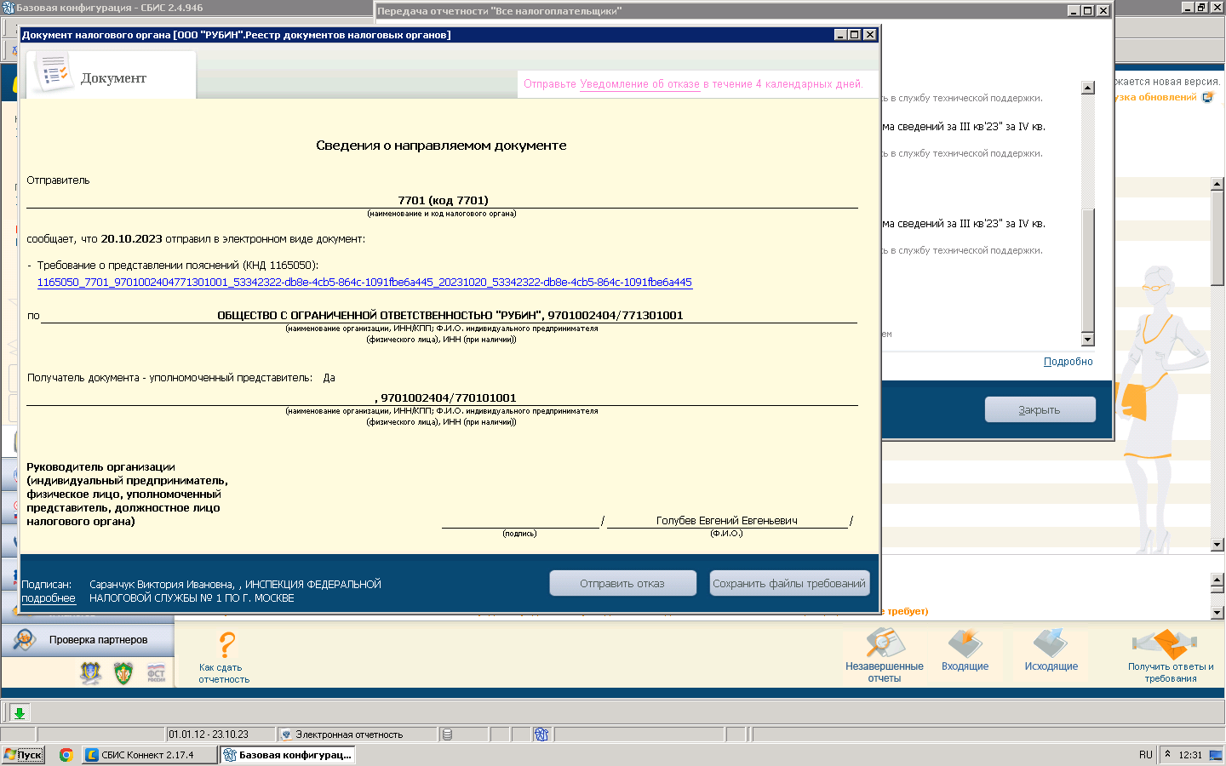Click the Электронная отчетность status bar text
Image resolution: width=1226 pixels, height=766 pixels.
point(349,735)
